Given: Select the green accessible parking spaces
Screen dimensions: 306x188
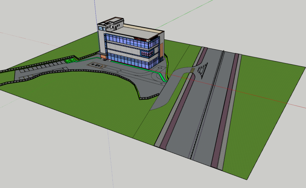Looking at the screenshot, I should 70,60.
